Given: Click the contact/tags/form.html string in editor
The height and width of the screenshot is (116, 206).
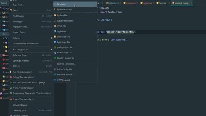Looking at the screenshot, I should point(120,32).
